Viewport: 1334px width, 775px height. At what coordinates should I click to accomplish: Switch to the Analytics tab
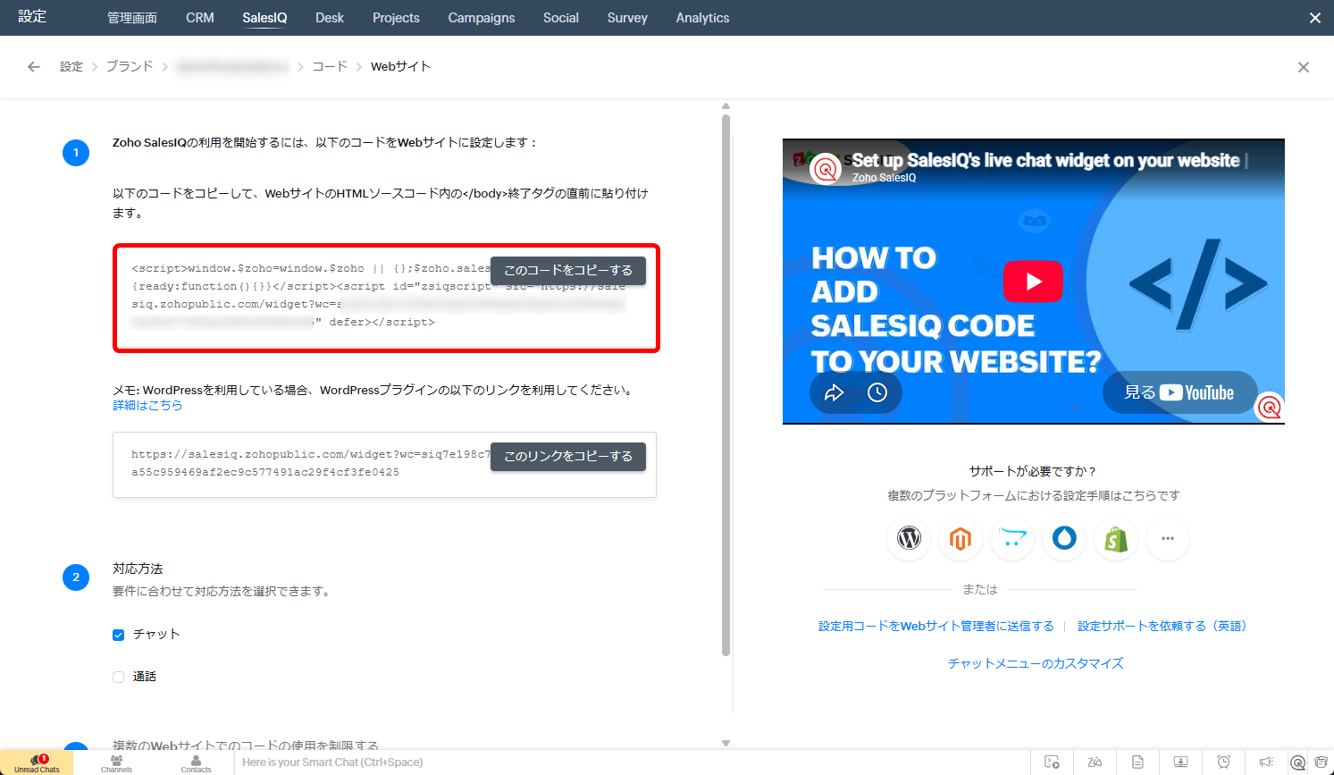tap(702, 18)
